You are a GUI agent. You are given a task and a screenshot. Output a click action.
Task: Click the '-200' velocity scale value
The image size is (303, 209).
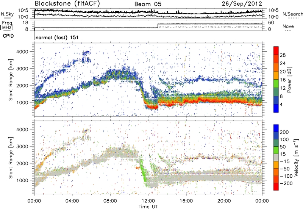pyautogui.click(x=286, y=183)
